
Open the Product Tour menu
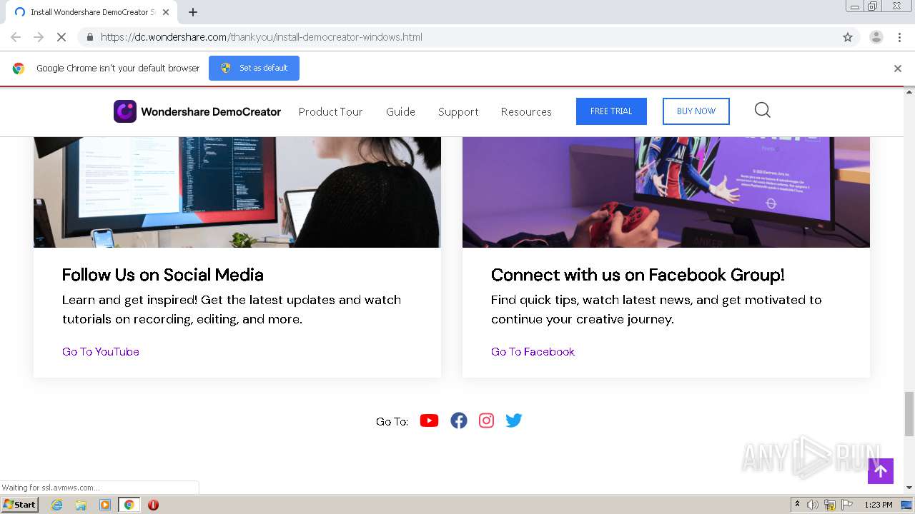tap(330, 111)
